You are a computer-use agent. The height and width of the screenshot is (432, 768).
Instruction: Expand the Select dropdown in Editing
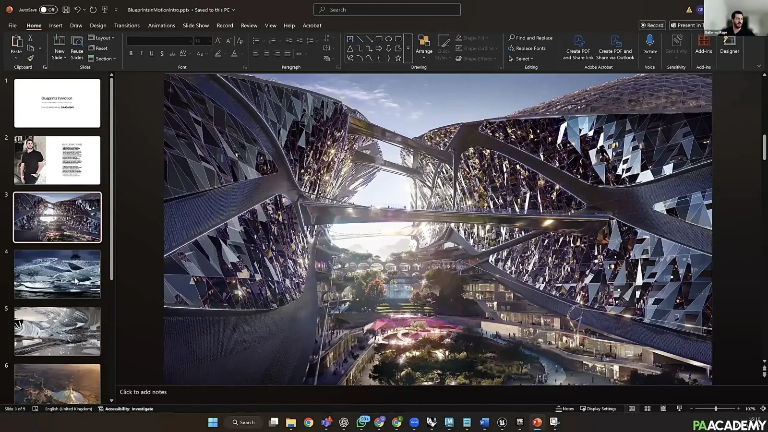tap(521, 59)
